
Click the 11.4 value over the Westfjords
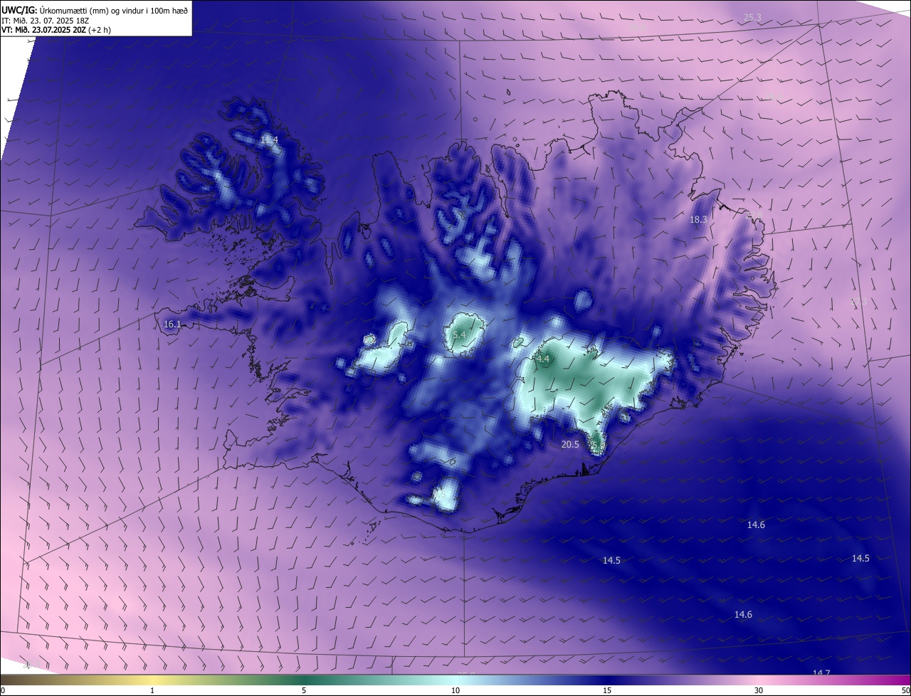(269, 140)
